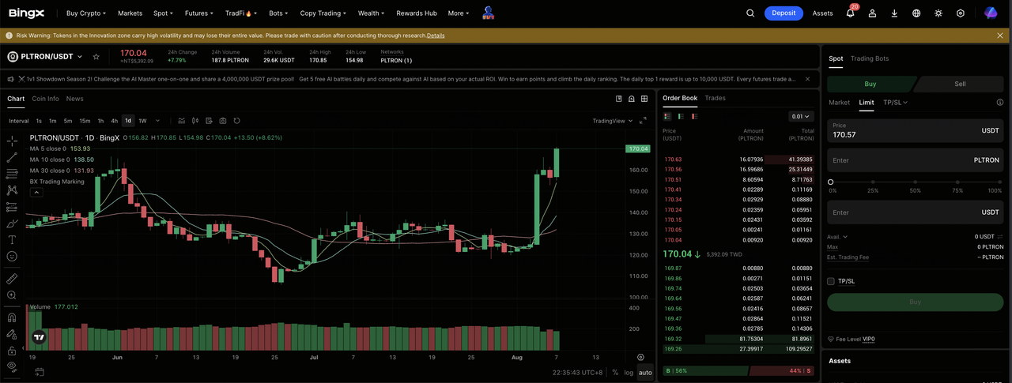The image size is (1012, 383).
Task: Focus the PLTRON amount input field
Action: 916,160
